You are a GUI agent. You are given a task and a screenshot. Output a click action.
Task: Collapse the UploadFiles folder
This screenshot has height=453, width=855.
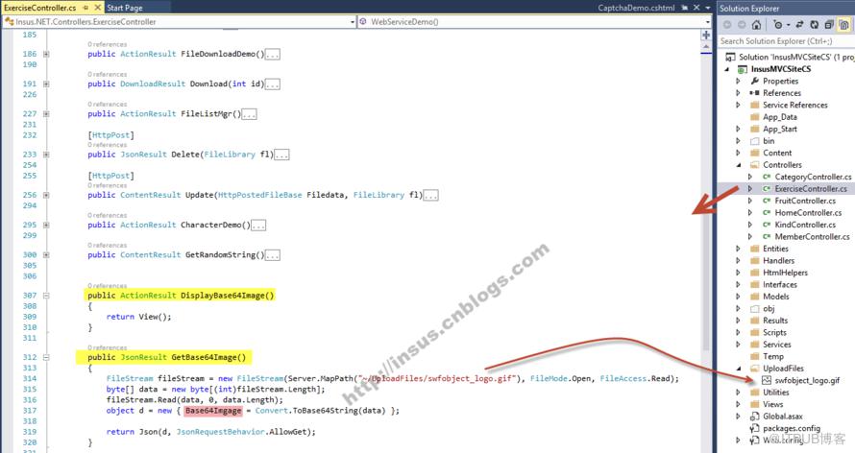pos(739,369)
